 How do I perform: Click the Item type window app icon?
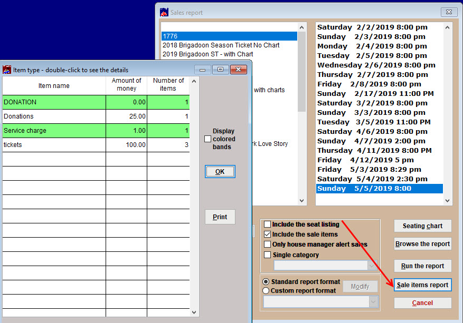point(7,70)
